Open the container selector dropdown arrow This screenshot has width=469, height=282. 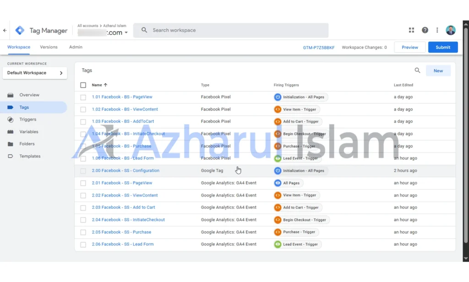coord(126,33)
